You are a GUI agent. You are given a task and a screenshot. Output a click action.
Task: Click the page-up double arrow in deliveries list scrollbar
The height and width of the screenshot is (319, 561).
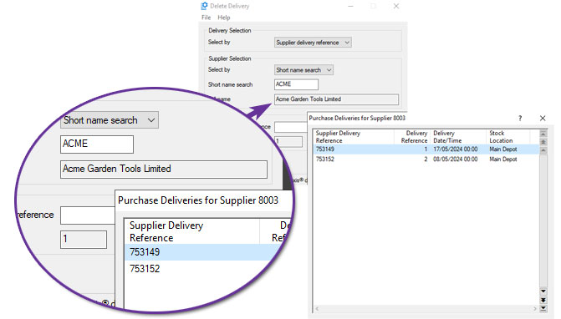coord(543,142)
